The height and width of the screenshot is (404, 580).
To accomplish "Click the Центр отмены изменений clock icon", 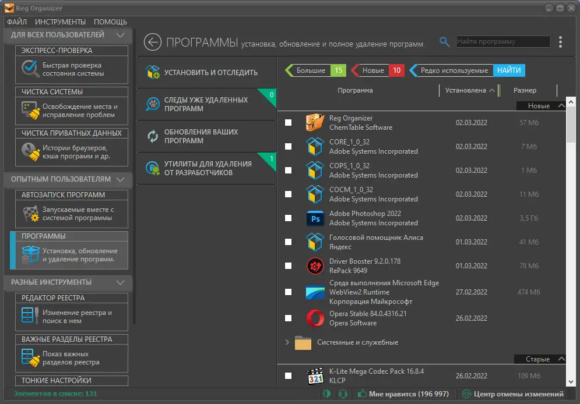I will click(x=466, y=394).
